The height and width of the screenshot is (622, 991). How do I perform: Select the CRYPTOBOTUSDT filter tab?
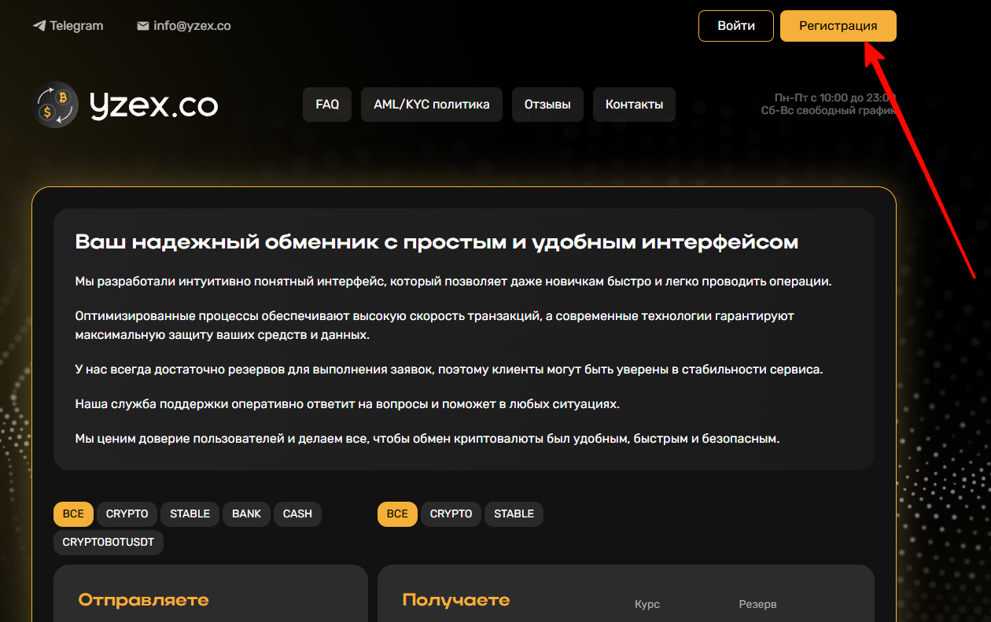click(x=109, y=543)
